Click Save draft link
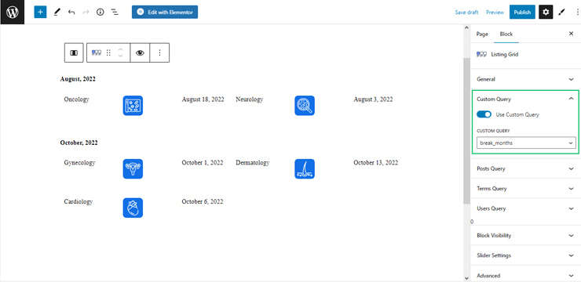Screen dimensions: 581x282 point(466,13)
